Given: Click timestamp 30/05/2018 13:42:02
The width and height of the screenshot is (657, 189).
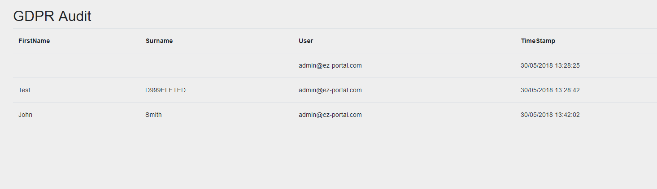Looking at the screenshot, I should click(x=550, y=115).
